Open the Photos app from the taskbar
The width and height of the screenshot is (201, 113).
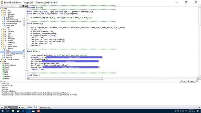(33, 111)
